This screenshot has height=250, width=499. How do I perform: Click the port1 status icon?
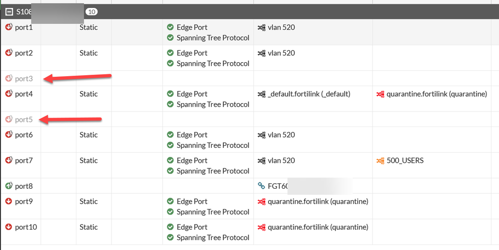pyautogui.click(x=8, y=27)
